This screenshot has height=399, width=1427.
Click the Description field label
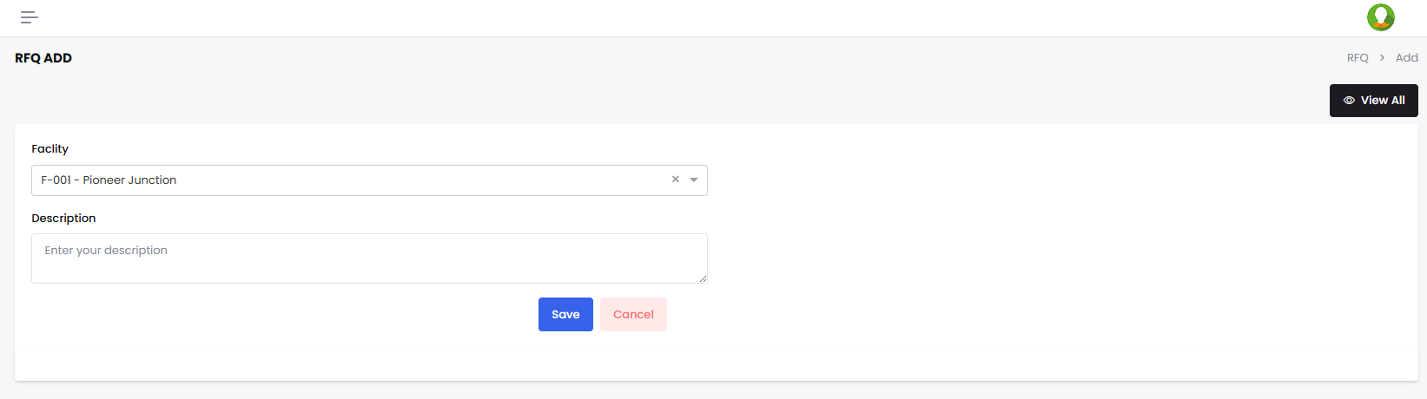pyautogui.click(x=63, y=219)
